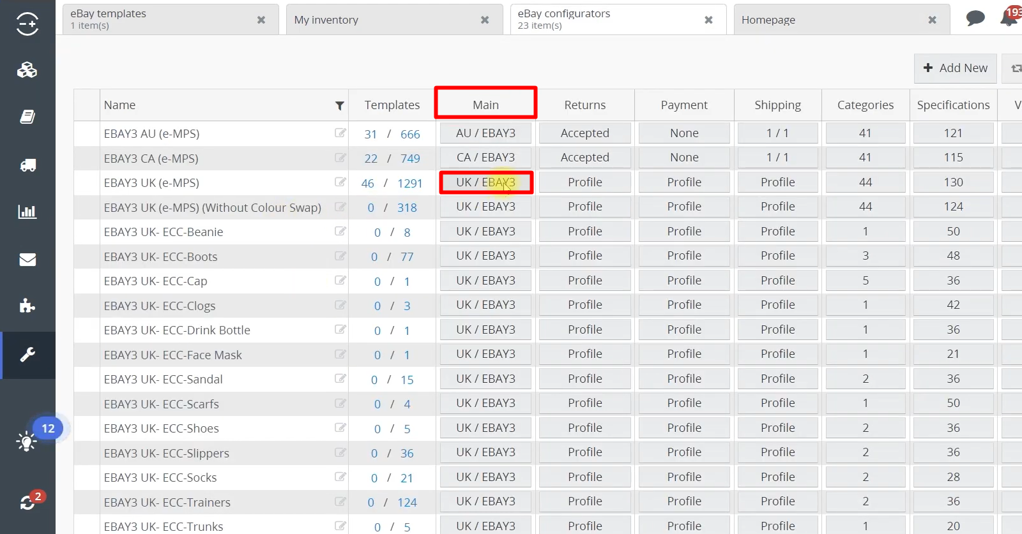Click edit icon for EBAY3 UK- ECC-Drink Bottle
1022x534 pixels.
[340, 329]
